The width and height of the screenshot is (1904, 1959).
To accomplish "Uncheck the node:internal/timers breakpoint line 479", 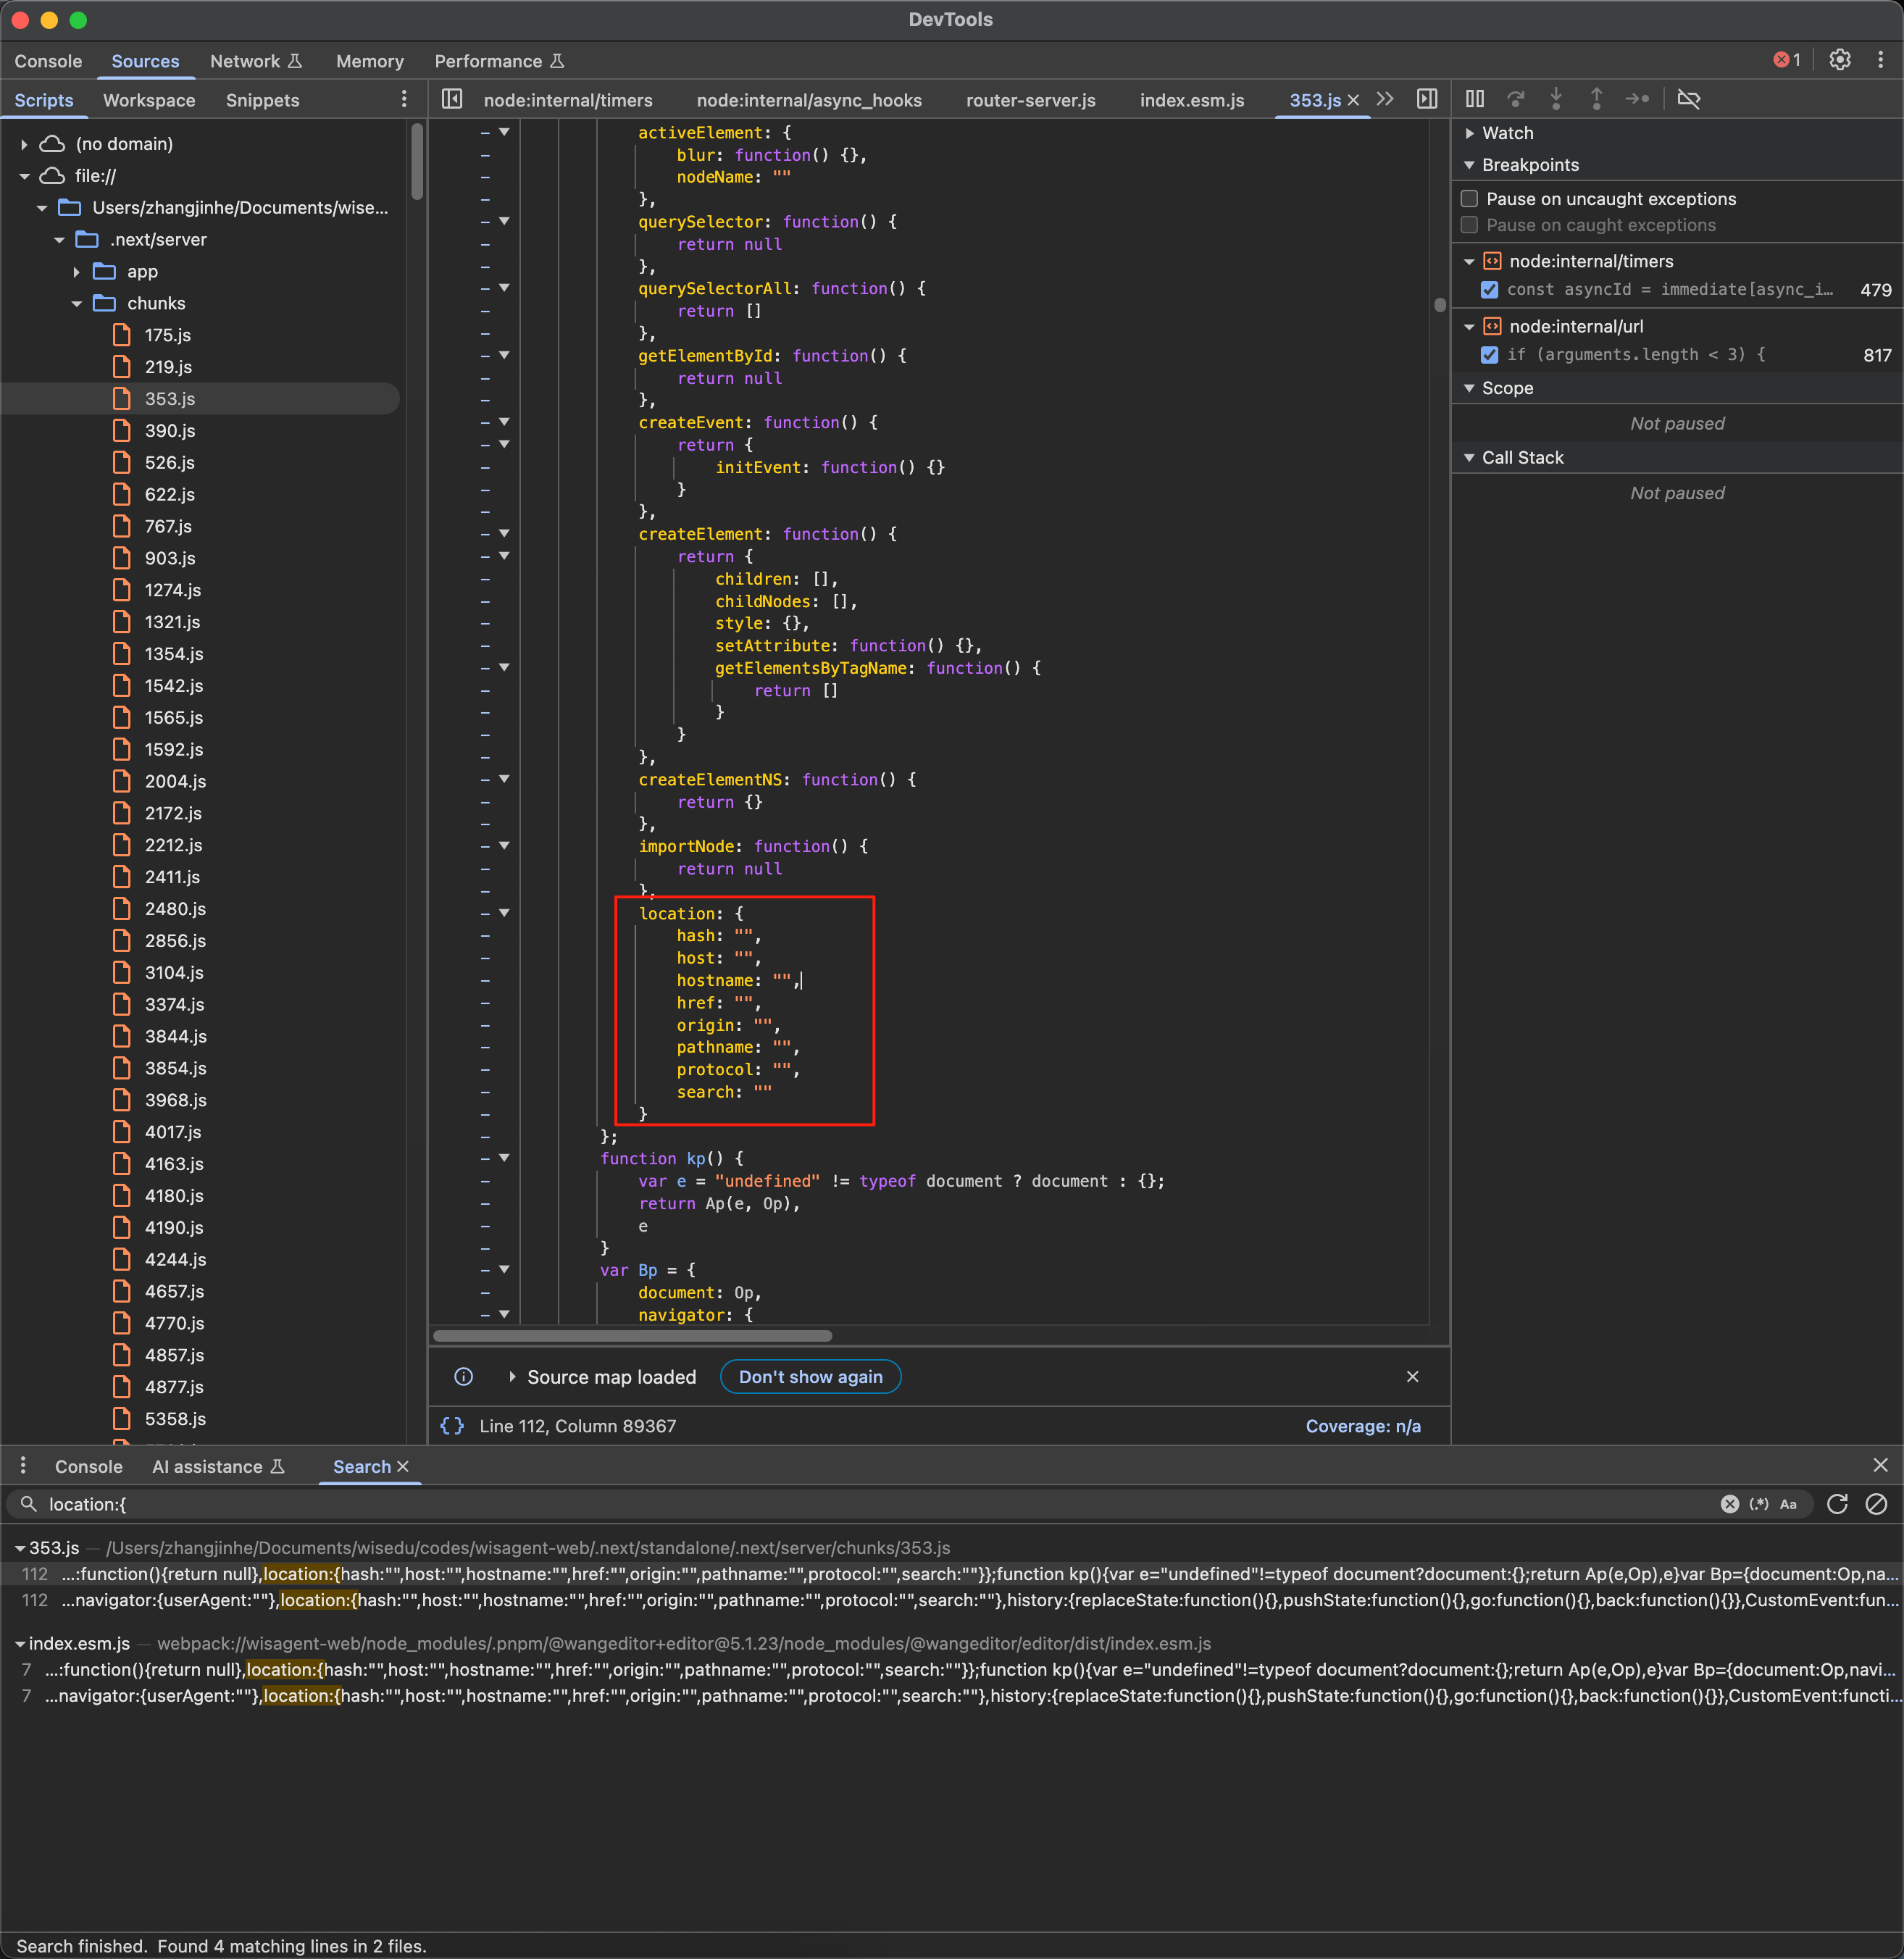I will pos(1489,290).
